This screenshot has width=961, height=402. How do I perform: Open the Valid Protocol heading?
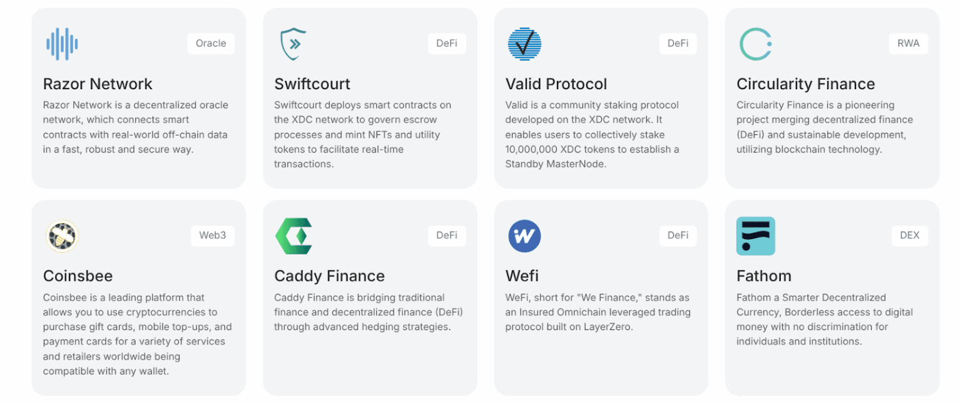point(556,84)
